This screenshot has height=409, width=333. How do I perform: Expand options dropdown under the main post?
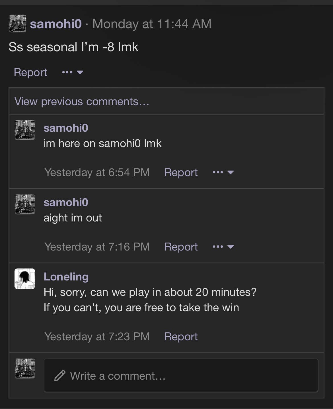point(73,72)
